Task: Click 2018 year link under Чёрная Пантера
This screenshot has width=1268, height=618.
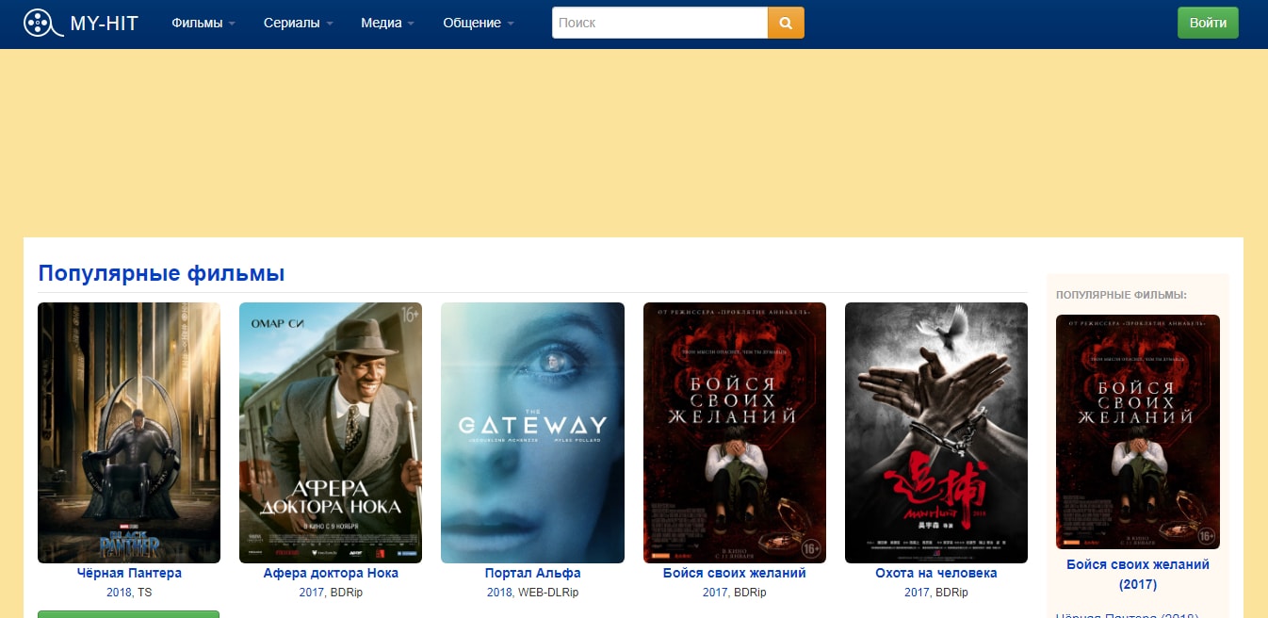Action: tap(119, 593)
